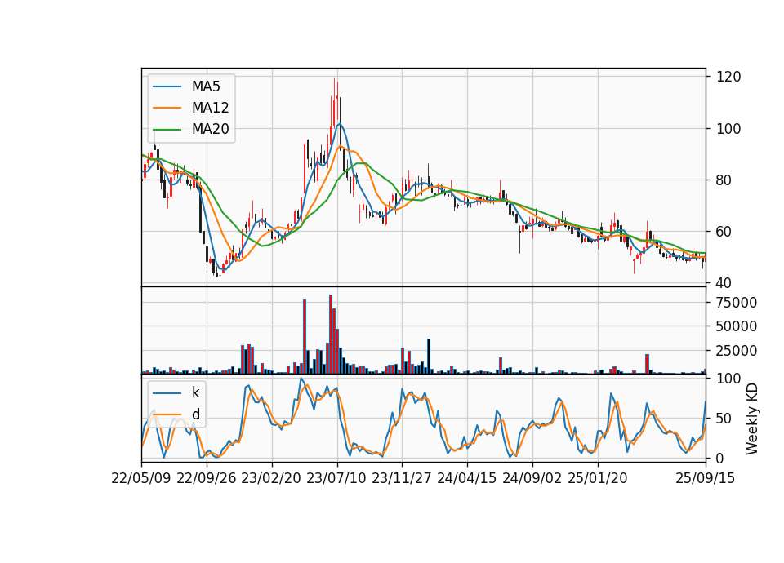Click the 24/09/02 date tick label
Image resolution: width=784 pixels, height=563 pixels.
point(532,478)
